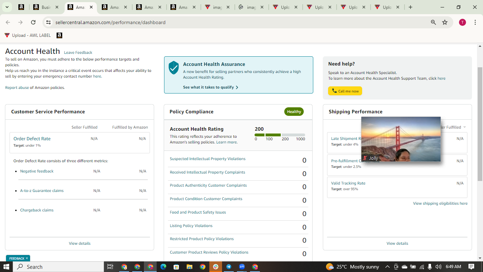Open the Windows Start menu
The width and height of the screenshot is (483, 272).
coord(6,267)
